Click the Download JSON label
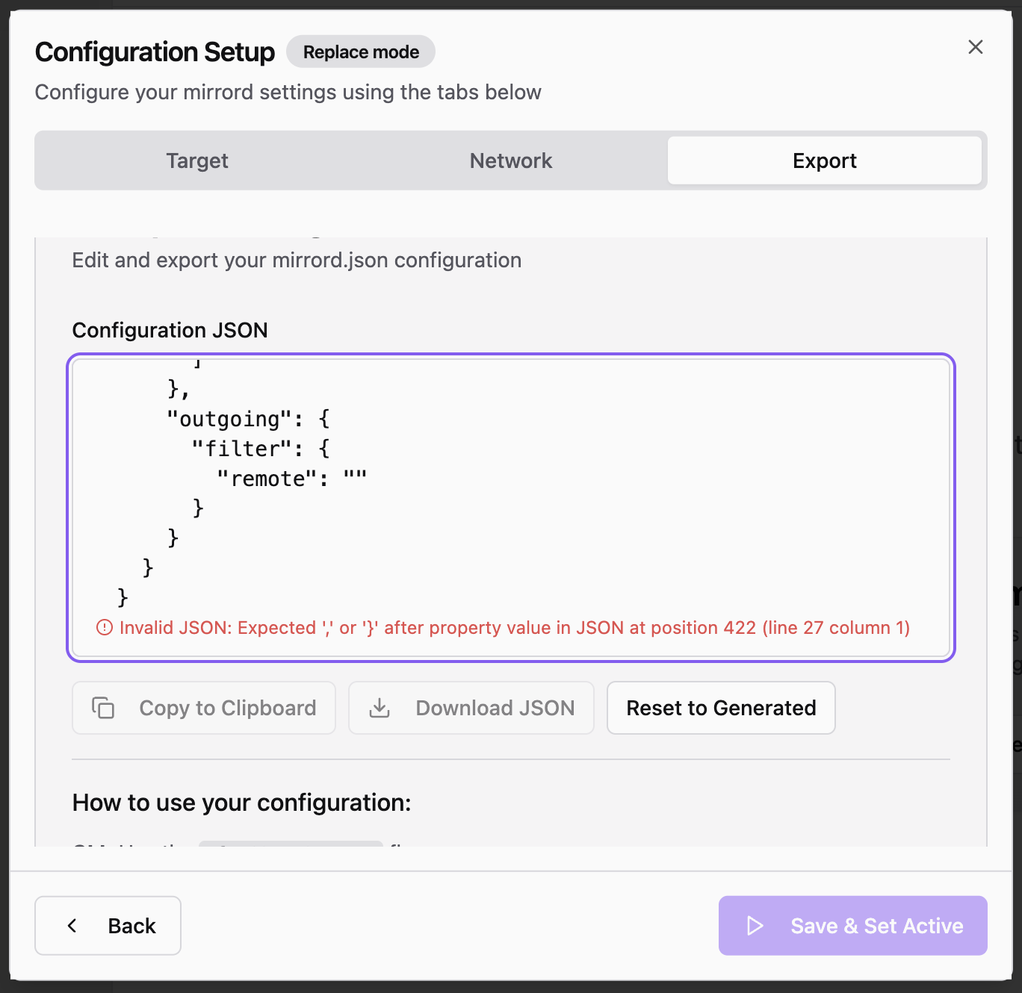Image resolution: width=1022 pixels, height=993 pixels. [x=495, y=708]
